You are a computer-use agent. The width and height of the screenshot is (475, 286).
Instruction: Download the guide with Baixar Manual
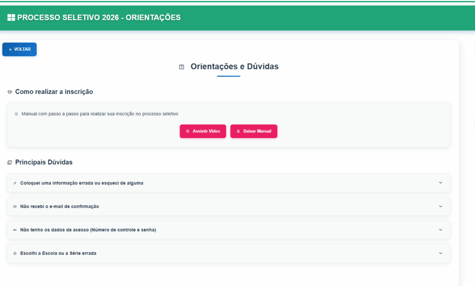(254, 131)
